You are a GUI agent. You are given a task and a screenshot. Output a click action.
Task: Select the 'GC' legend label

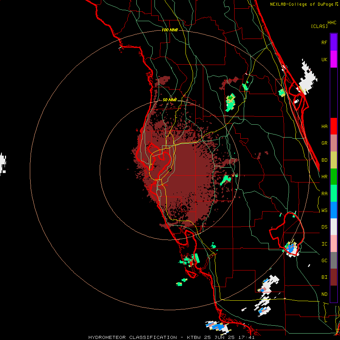pyautogui.click(x=324, y=261)
